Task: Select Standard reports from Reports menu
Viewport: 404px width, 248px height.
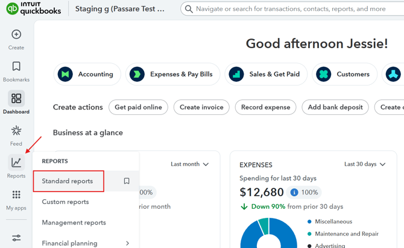Action: (68, 181)
